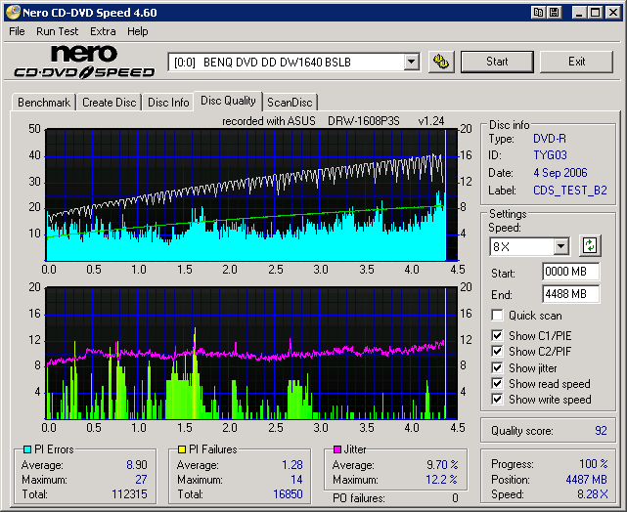Open the Run Test menu
This screenshot has height=512, width=627.
click(x=58, y=31)
